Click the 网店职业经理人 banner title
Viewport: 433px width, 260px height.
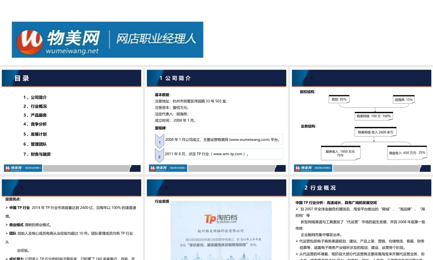(156, 39)
